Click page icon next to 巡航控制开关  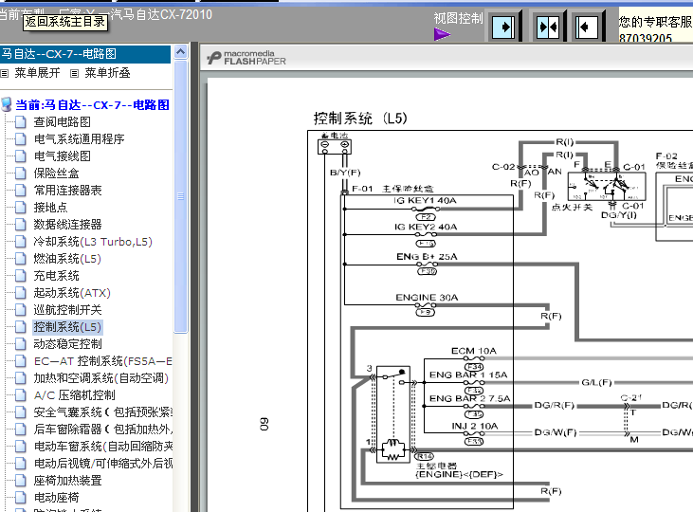click(21, 310)
